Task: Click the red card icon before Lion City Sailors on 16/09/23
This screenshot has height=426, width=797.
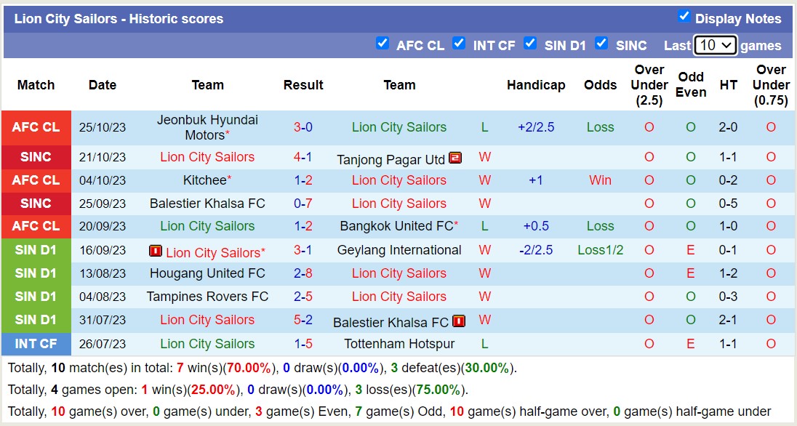Action: point(156,251)
